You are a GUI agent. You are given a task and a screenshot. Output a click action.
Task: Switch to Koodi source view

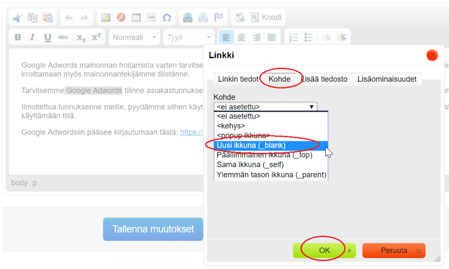coord(266,18)
